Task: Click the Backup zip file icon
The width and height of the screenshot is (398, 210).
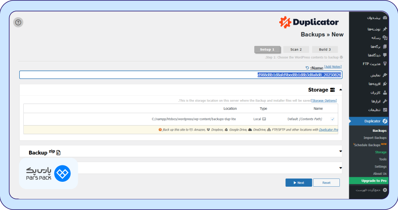Action: click(x=59, y=152)
